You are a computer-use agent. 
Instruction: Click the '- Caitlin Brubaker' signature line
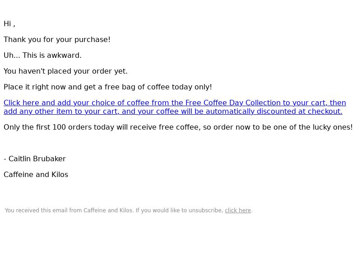[x=35, y=159]
